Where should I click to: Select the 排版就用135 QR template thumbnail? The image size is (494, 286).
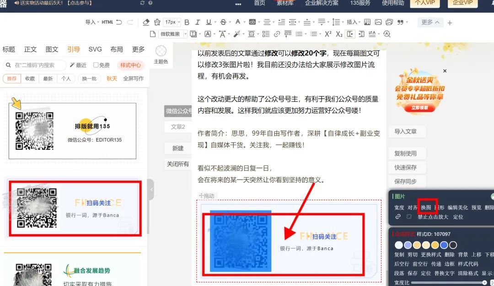(72, 131)
